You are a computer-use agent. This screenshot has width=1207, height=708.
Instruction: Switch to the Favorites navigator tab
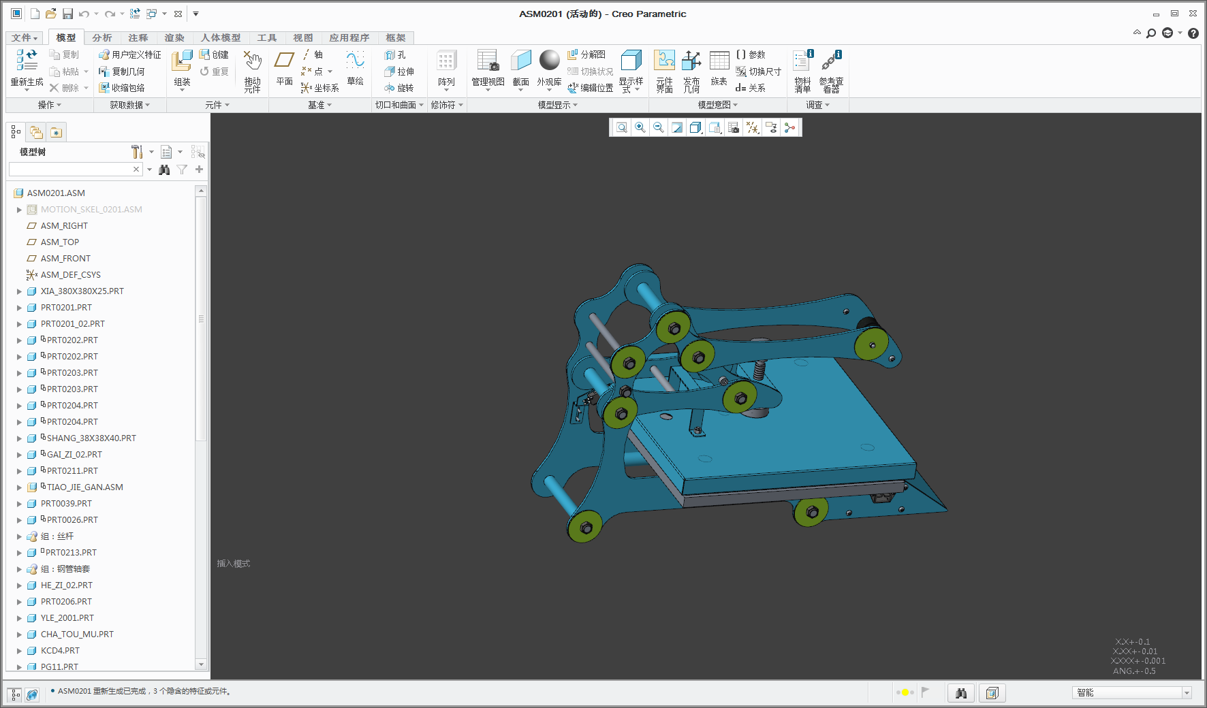[56, 132]
